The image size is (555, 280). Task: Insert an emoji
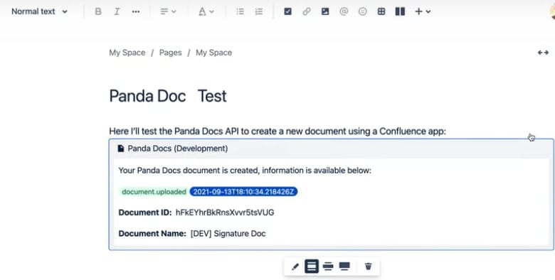click(x=362, y=11)
